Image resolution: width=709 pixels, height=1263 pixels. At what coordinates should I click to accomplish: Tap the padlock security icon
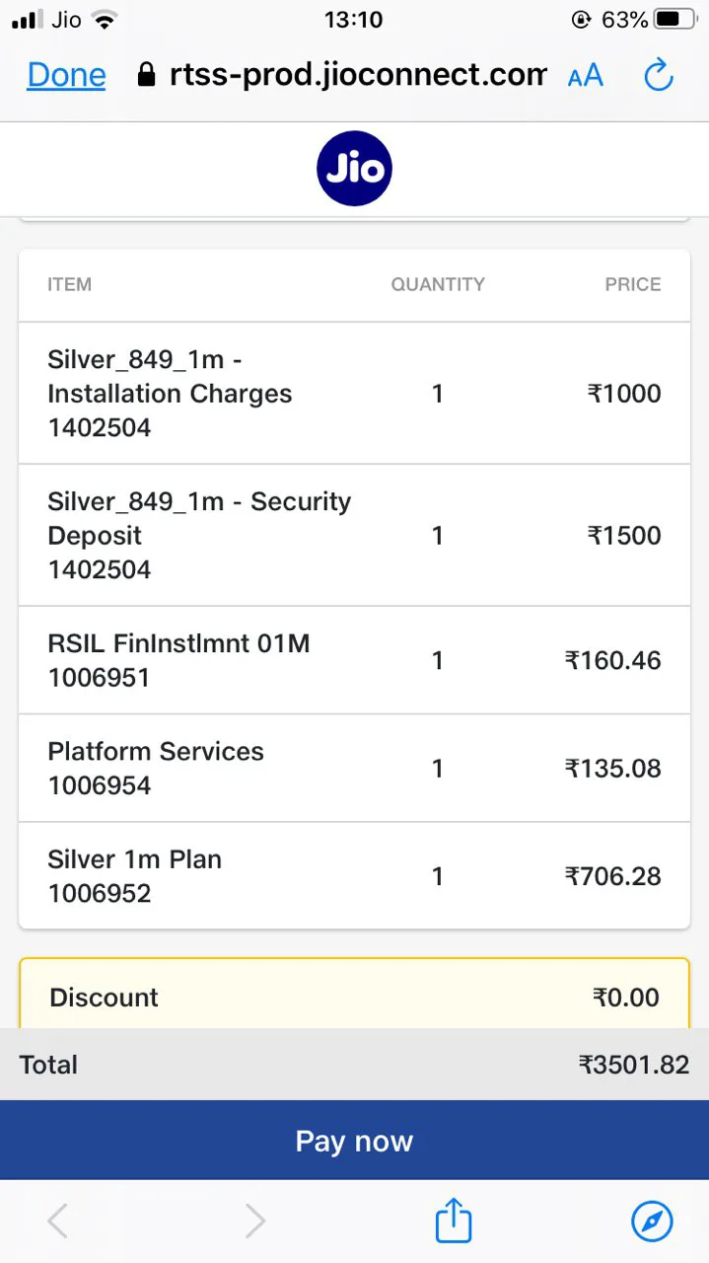(x=147, y=75)
